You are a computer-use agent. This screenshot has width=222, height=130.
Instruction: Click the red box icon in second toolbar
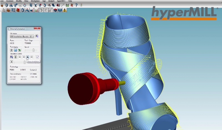[x=18, y=10]
